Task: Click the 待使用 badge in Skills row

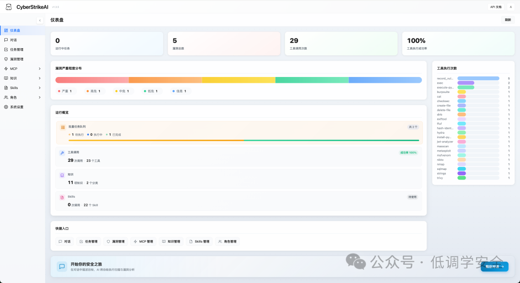Action: pyautogui.click(x=412, y=197)
